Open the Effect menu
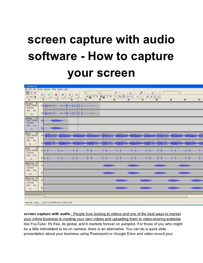203x263 pixels. (x=54, y=89)
